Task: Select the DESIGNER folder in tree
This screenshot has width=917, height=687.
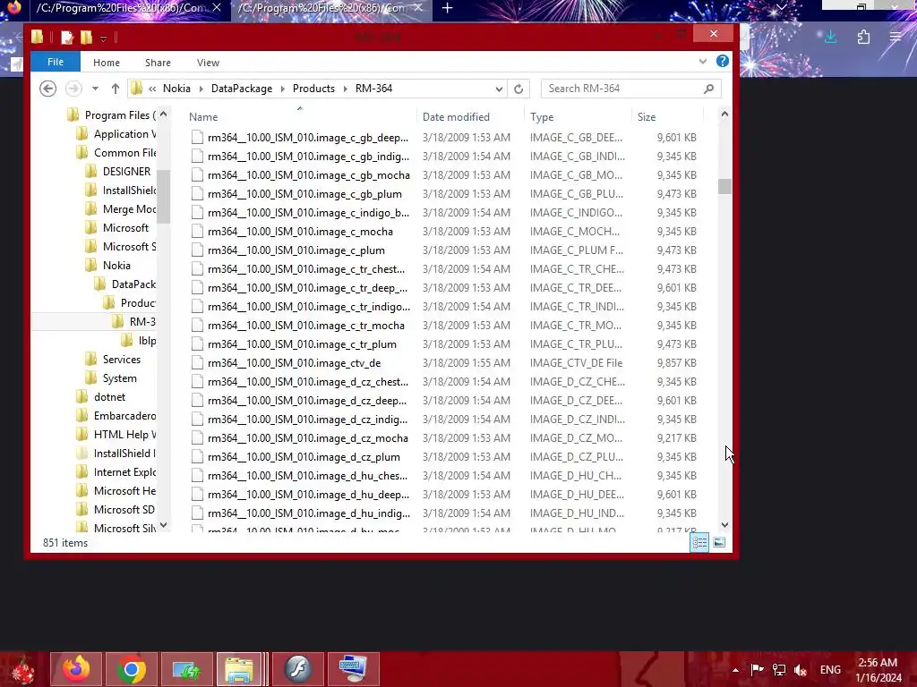Action: (126, 171)
